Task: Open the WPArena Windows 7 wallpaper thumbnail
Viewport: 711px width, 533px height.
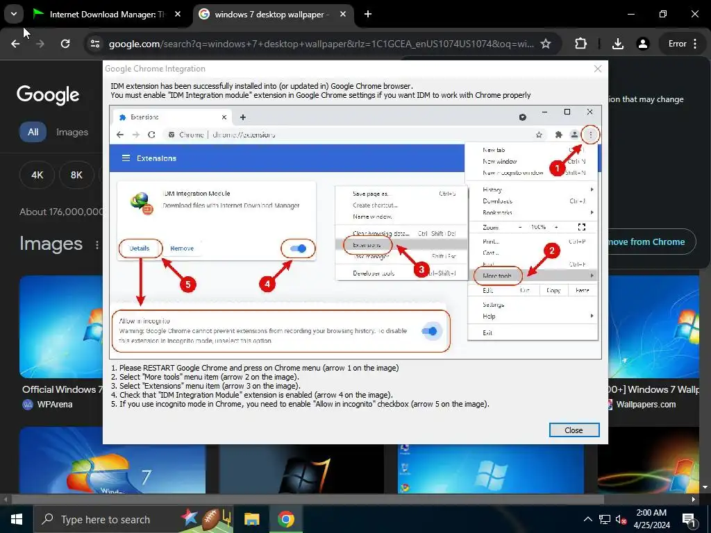Action: pos(61,326)
